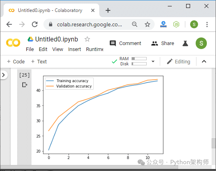Share the notebook
The image size is (216, 171).
[163, 43]
